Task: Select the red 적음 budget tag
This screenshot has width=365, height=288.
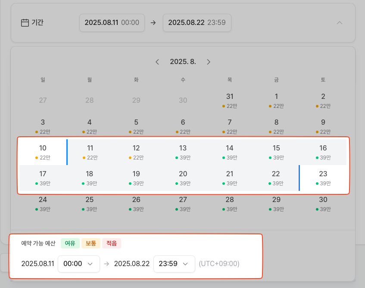Action: click(112, 243)
